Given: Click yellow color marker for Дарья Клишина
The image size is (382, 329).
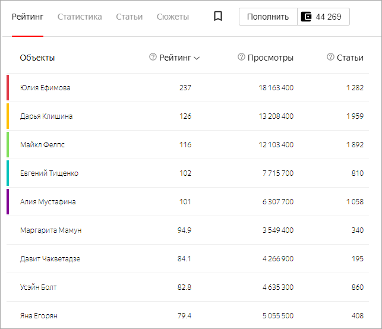Looking at the screenshot, I should pos(8,116).
